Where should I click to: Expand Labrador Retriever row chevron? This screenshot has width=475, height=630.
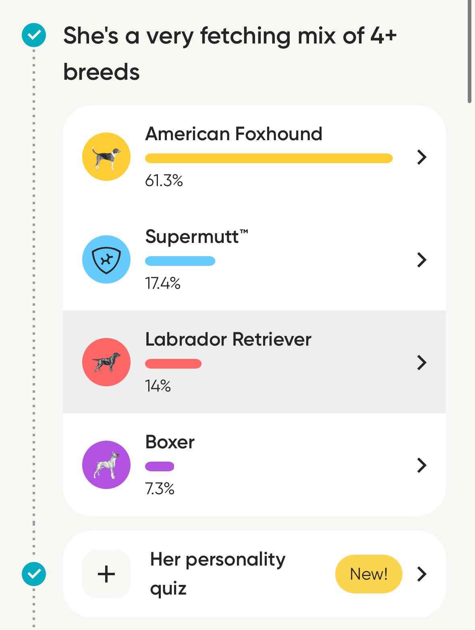tap(421, 363)
